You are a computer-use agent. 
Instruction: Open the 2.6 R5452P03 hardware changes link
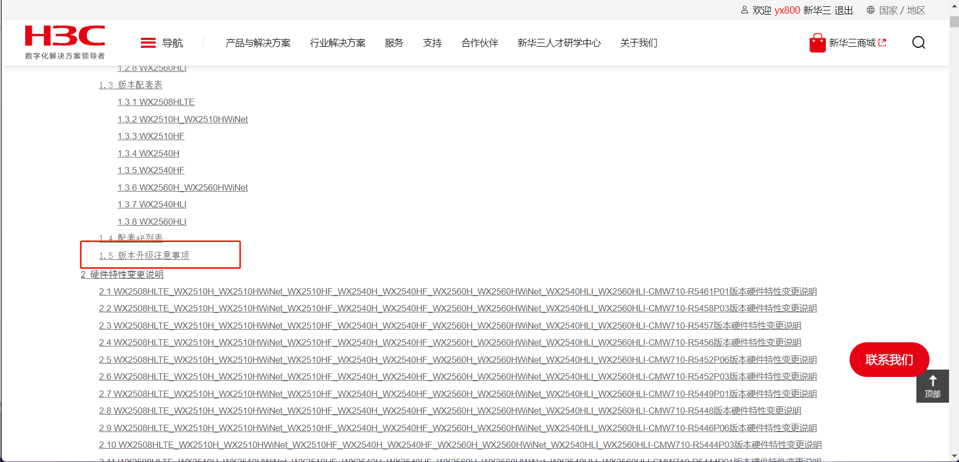(x=458, y=376)
